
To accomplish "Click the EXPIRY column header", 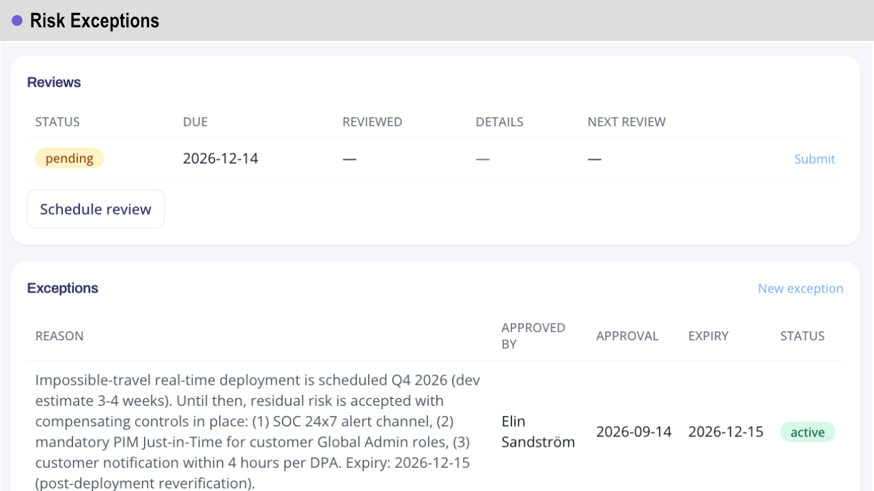I will pyautogui.click(x=709, y=336).
